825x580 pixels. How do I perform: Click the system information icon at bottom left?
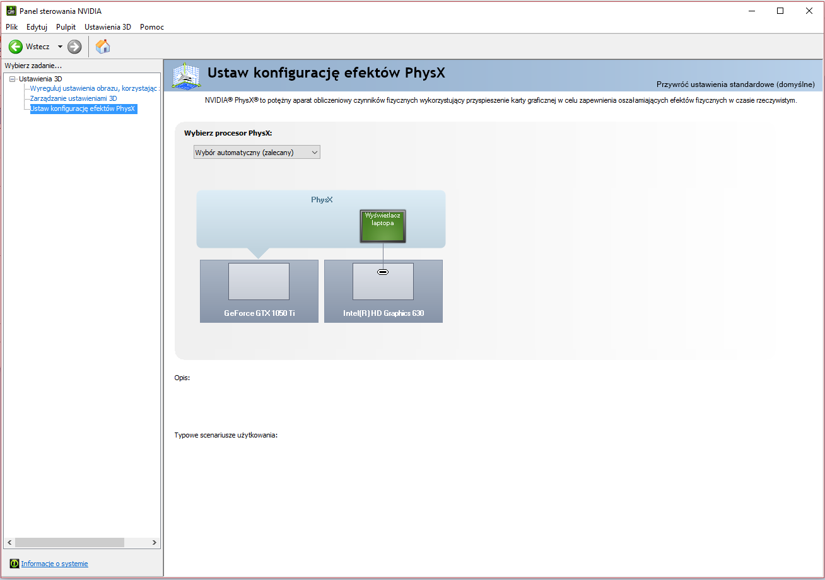(15, 564)
